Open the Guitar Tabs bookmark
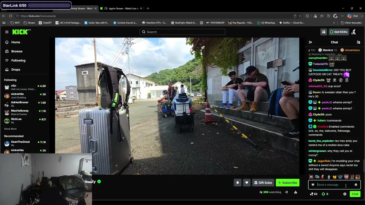Image resolution: width=365 pixels, height=205 pixels. coord(96,23)
